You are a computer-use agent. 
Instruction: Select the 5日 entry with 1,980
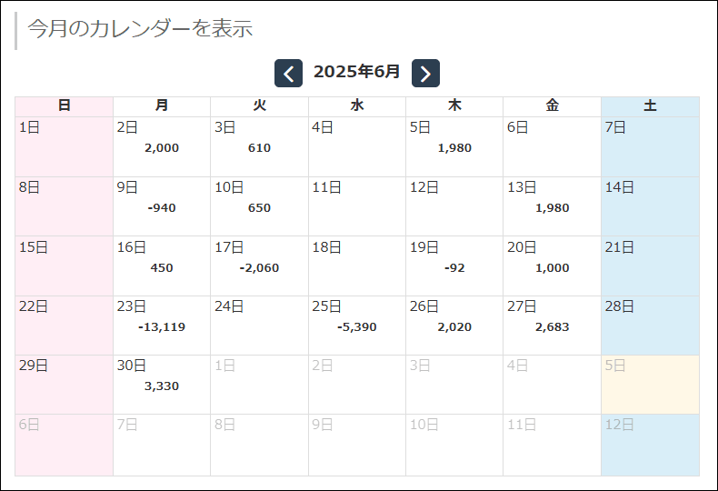click(x=454, y=146)
